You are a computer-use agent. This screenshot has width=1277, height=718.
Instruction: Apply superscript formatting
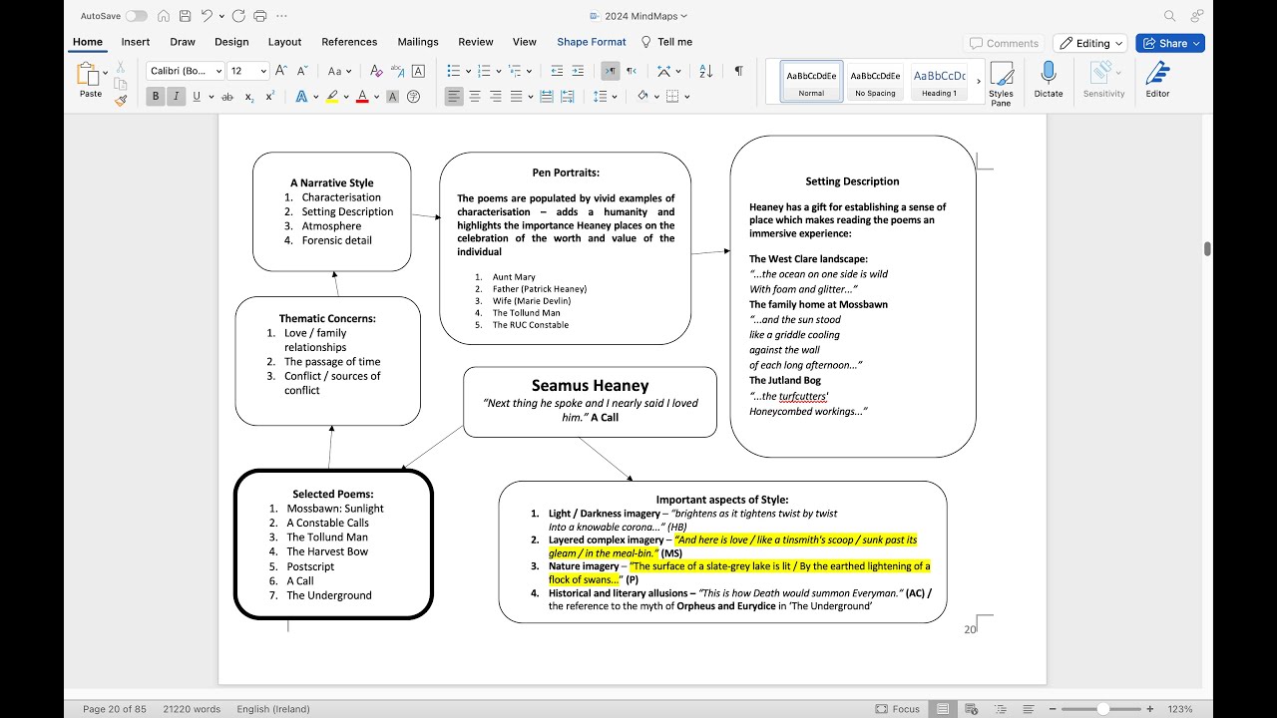coord(270,97)
